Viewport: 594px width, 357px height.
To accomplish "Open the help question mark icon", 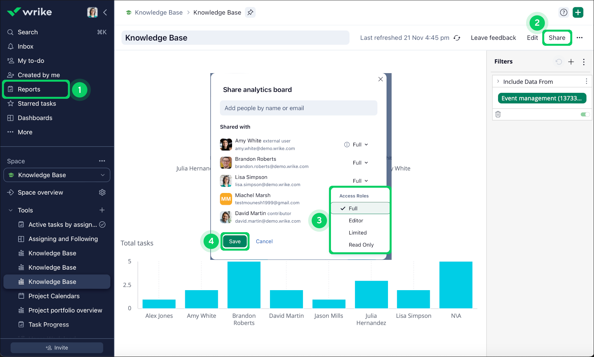I will 564,13.
